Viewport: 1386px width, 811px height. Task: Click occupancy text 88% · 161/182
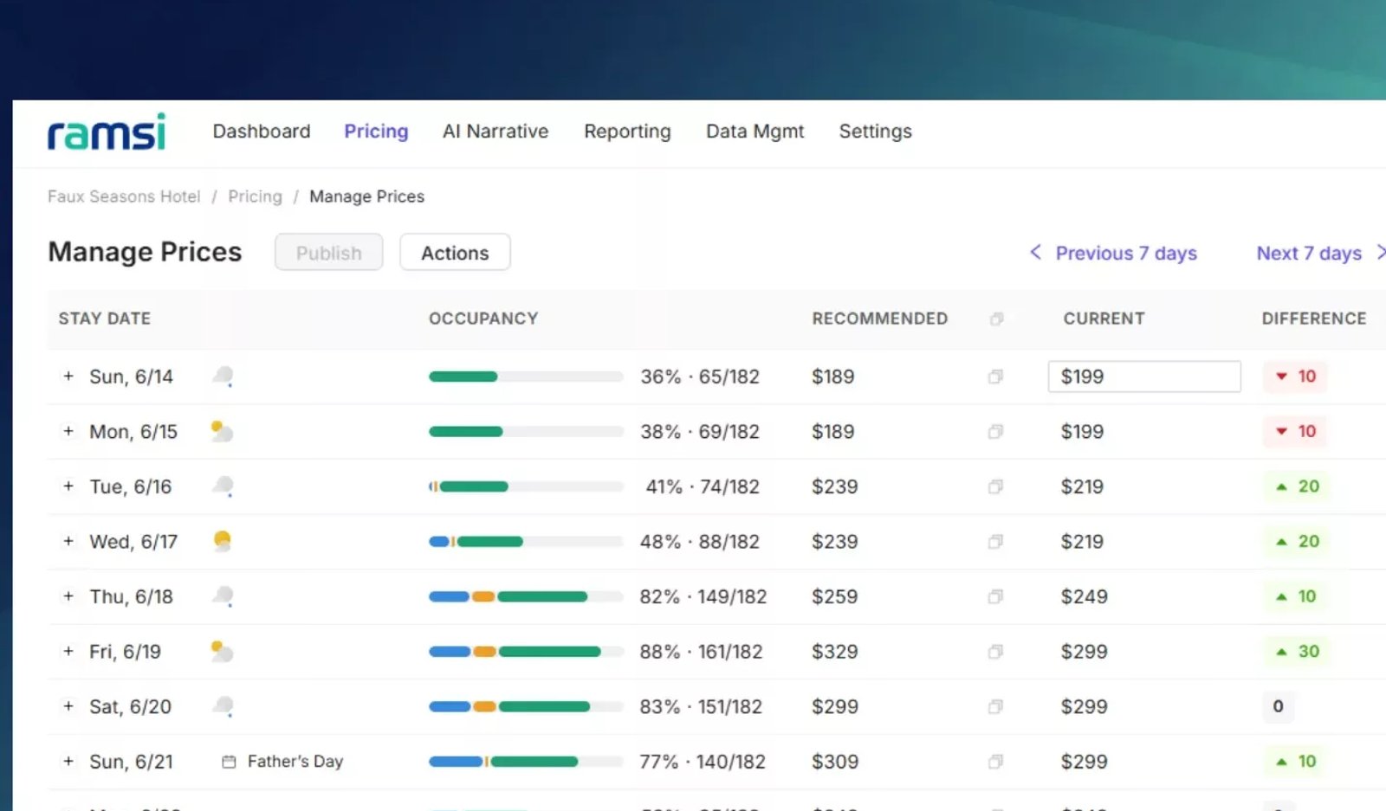(701, 651)
